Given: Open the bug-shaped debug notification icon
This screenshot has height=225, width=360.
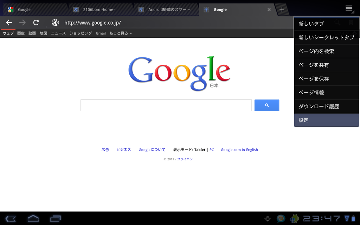Looking at the screenshot, I should 268,218.
